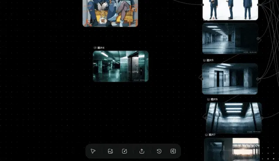This screenshot has height=161, width=279.
Task: Toggle the side panel layout icon
Action: pyautogui.click(x=173, y=151)
